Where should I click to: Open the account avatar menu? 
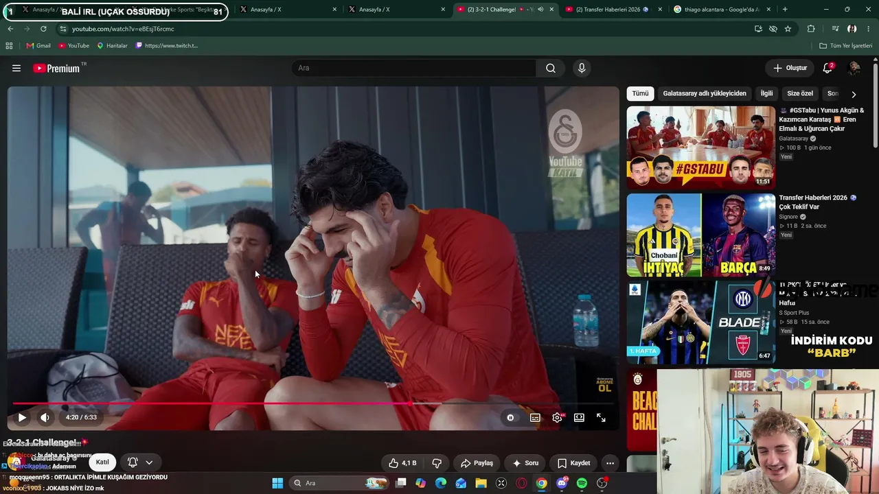854,68
